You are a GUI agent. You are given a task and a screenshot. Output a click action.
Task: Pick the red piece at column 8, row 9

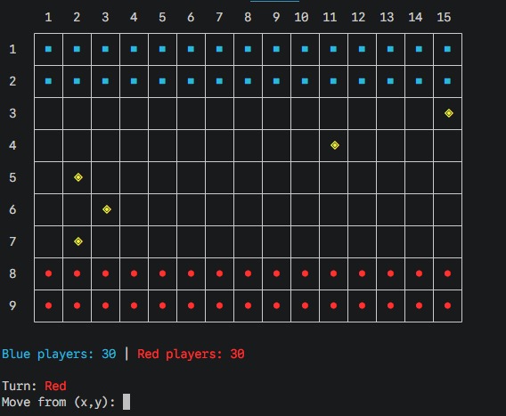click(248, 306)
